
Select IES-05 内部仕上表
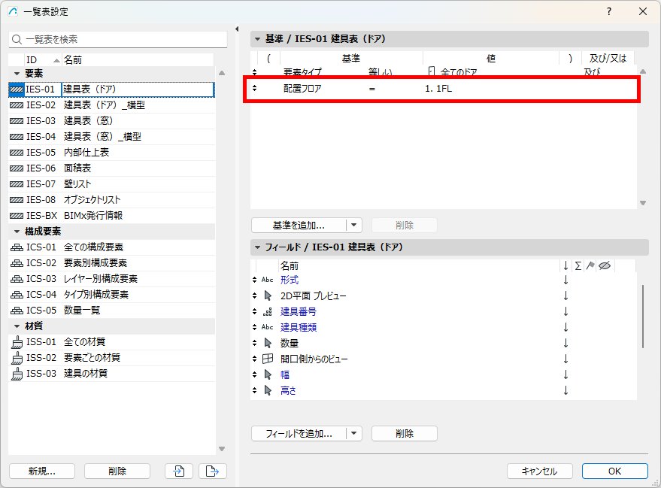[112, 153]
